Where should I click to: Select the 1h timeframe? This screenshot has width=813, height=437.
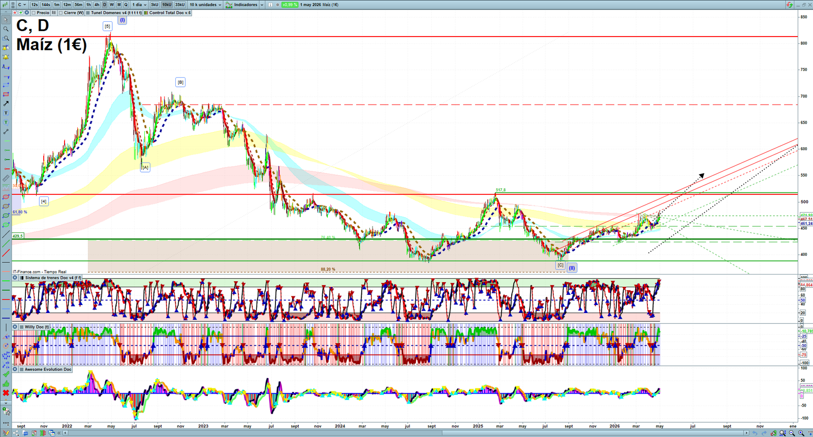[x=88, y=5]
